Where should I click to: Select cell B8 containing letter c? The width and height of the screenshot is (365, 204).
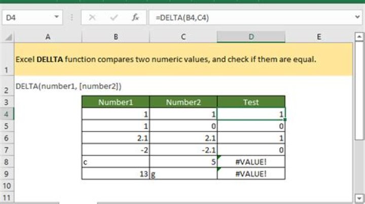[116, 162]
